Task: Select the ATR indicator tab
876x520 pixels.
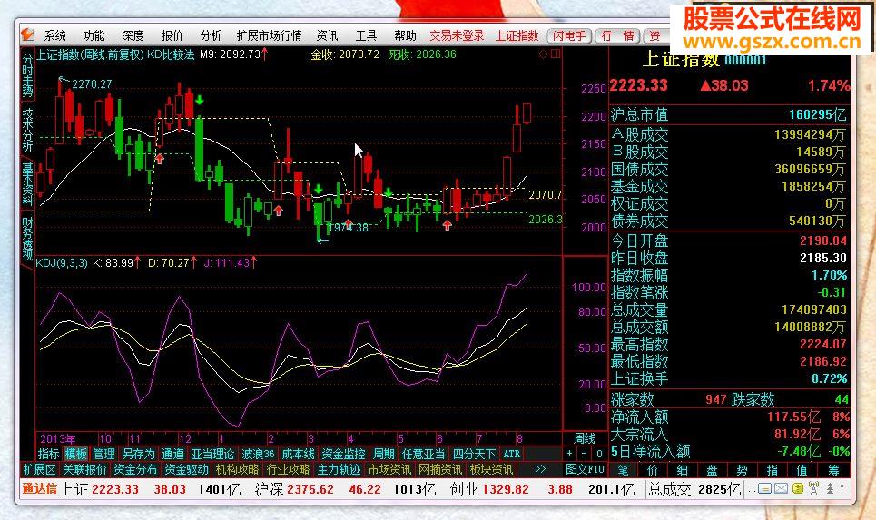Action: [512, 454]
